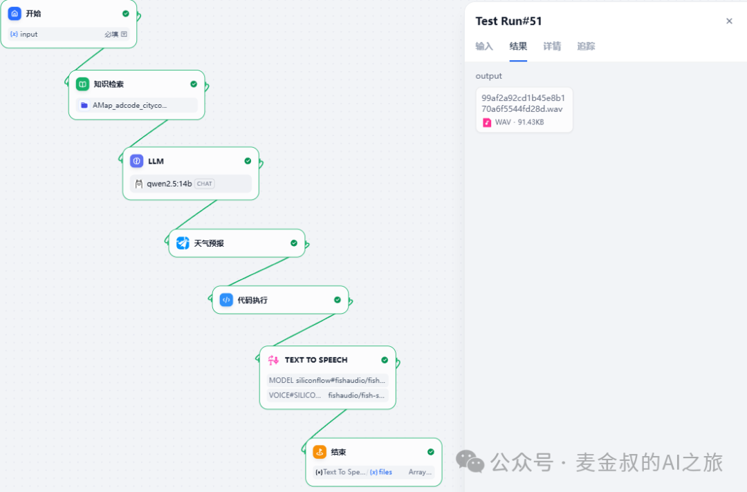Click the MODEL siliconflow row in TTS node
The width and height of the screenshot is (747, 492).
click(327, 380)
